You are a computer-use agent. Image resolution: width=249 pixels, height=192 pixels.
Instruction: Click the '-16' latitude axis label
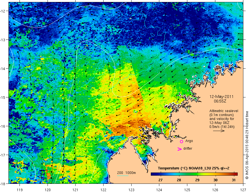click(x=3, y=126)
